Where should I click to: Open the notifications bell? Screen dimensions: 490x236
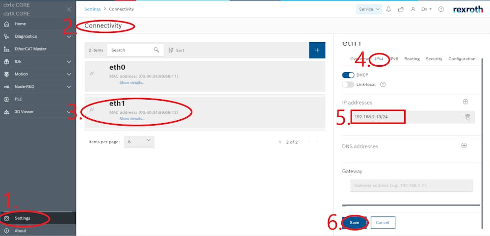pyautogui.click(x=388, y=9)
